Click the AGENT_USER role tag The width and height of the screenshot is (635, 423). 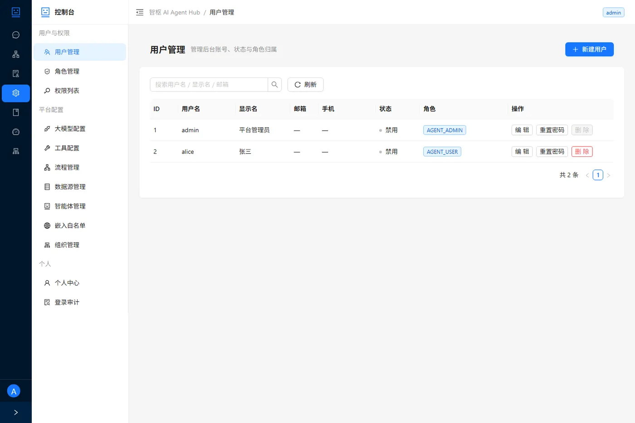click(x=442, y=152)
